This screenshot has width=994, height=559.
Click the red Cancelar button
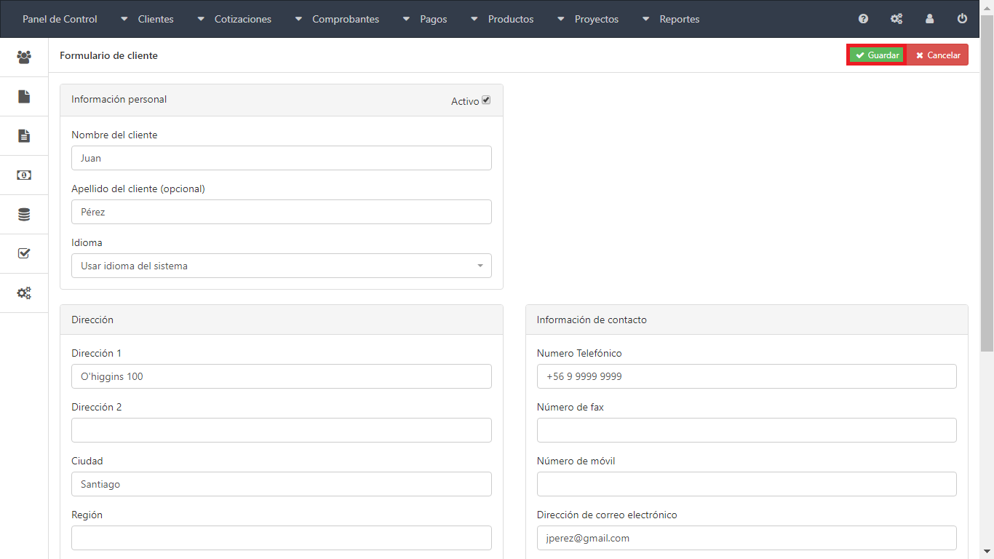point(937,55)
